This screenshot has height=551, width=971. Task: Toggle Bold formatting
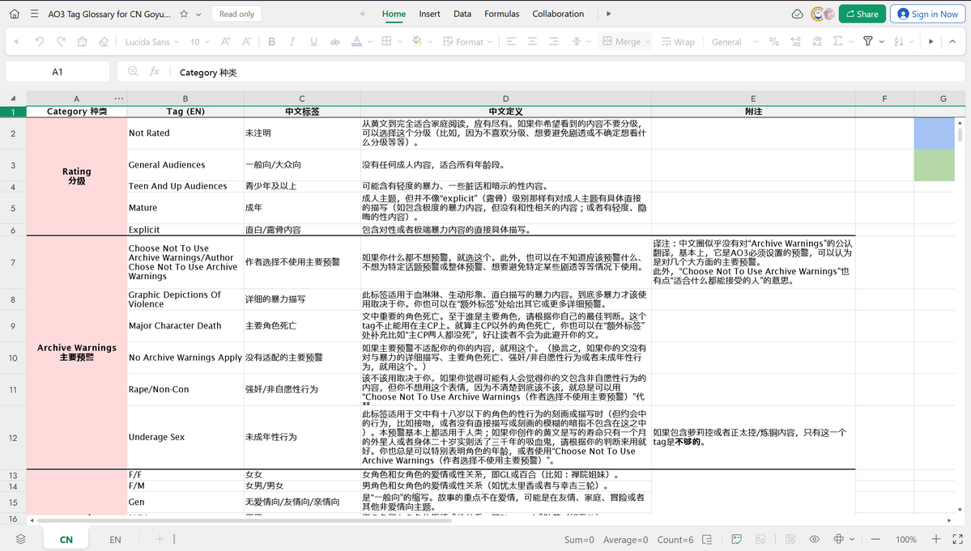point(271,41)
